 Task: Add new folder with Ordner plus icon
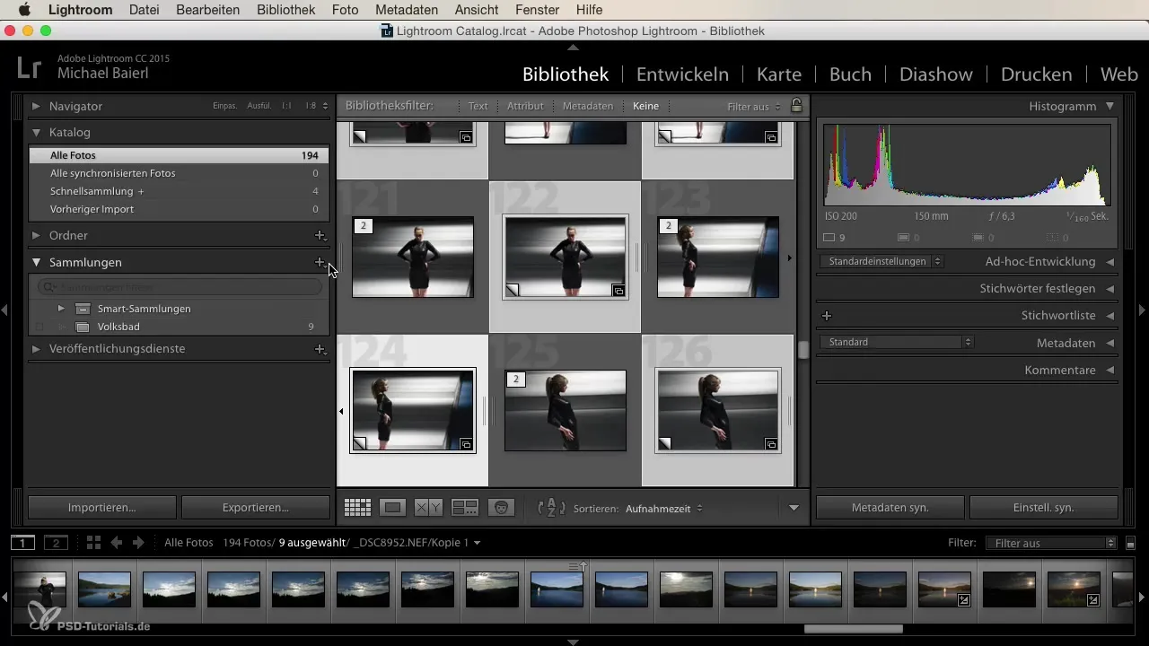click(320, 235)
